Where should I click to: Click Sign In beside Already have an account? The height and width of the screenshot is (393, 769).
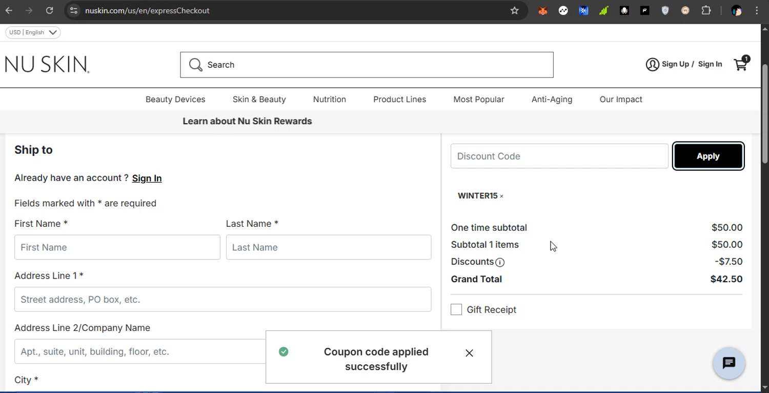(147, 178)
